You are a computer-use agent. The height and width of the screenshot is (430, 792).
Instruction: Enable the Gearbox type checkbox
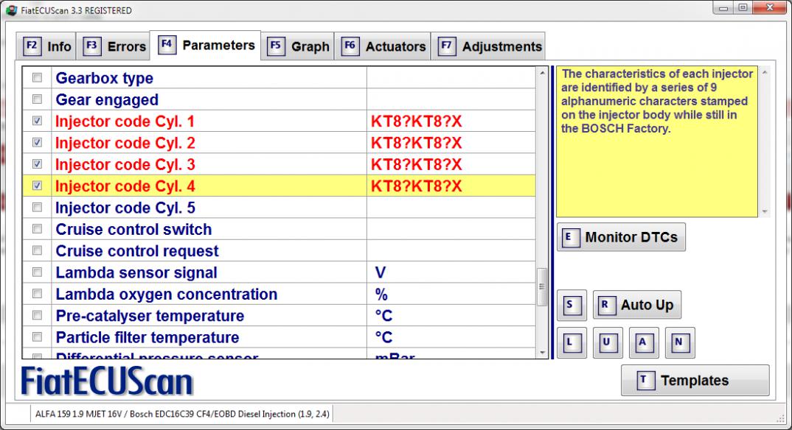[37, 77]
